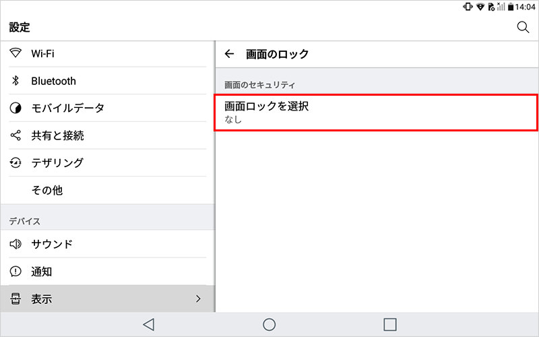Click the 14:04 clock in status bar
Viewport: 539px width, 337px height.
point(526,7)
